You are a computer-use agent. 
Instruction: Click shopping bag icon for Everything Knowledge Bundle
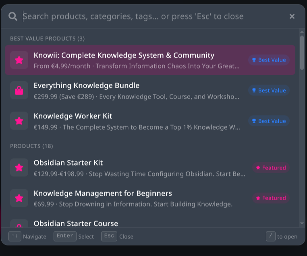[x=19, y=91]
